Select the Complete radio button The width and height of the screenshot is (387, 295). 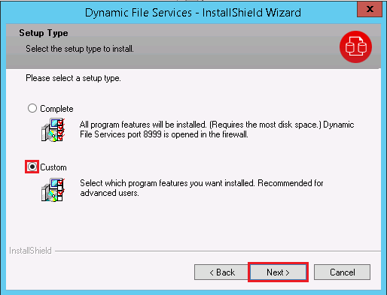32,109
